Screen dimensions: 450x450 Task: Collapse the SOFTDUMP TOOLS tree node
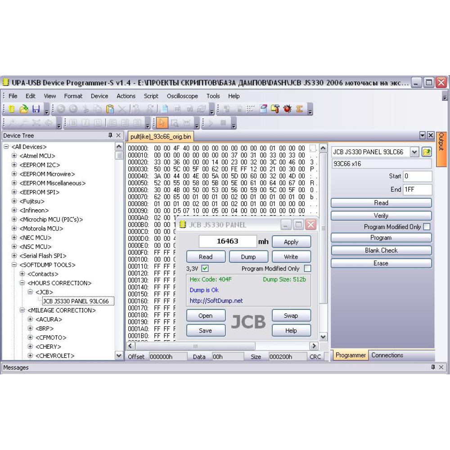click(x=14, y=265)
